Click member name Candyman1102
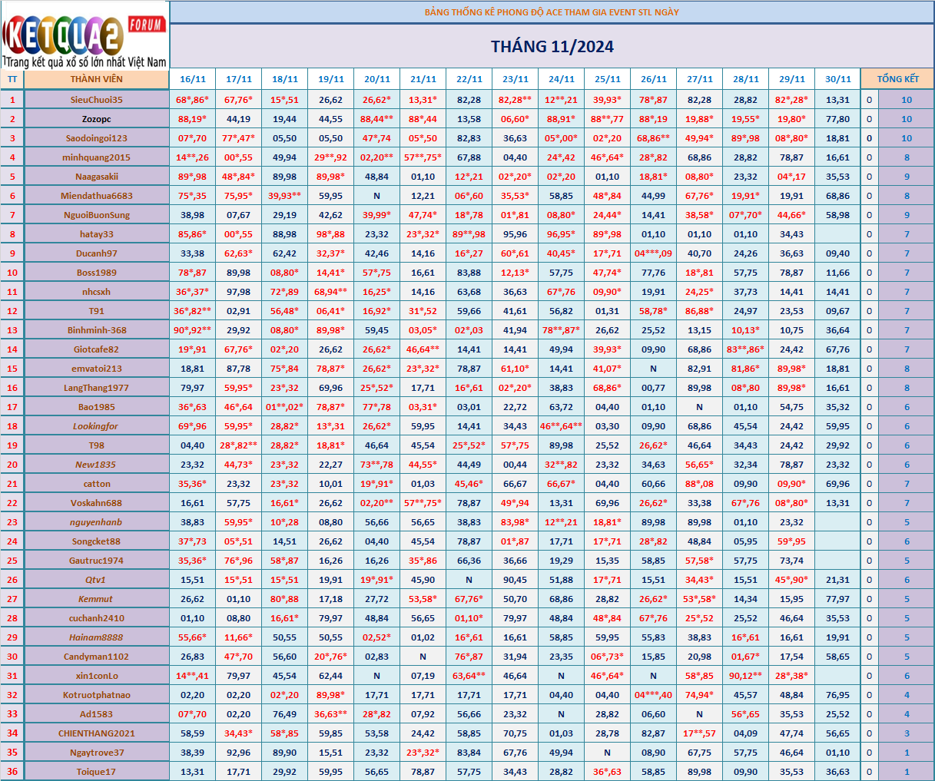The height and width of the screenshot is (781, 935). (x=96, y=657)
